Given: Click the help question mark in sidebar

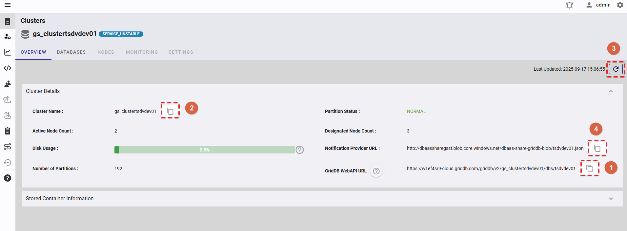Looking at the screenshot, I should [8, 178].
